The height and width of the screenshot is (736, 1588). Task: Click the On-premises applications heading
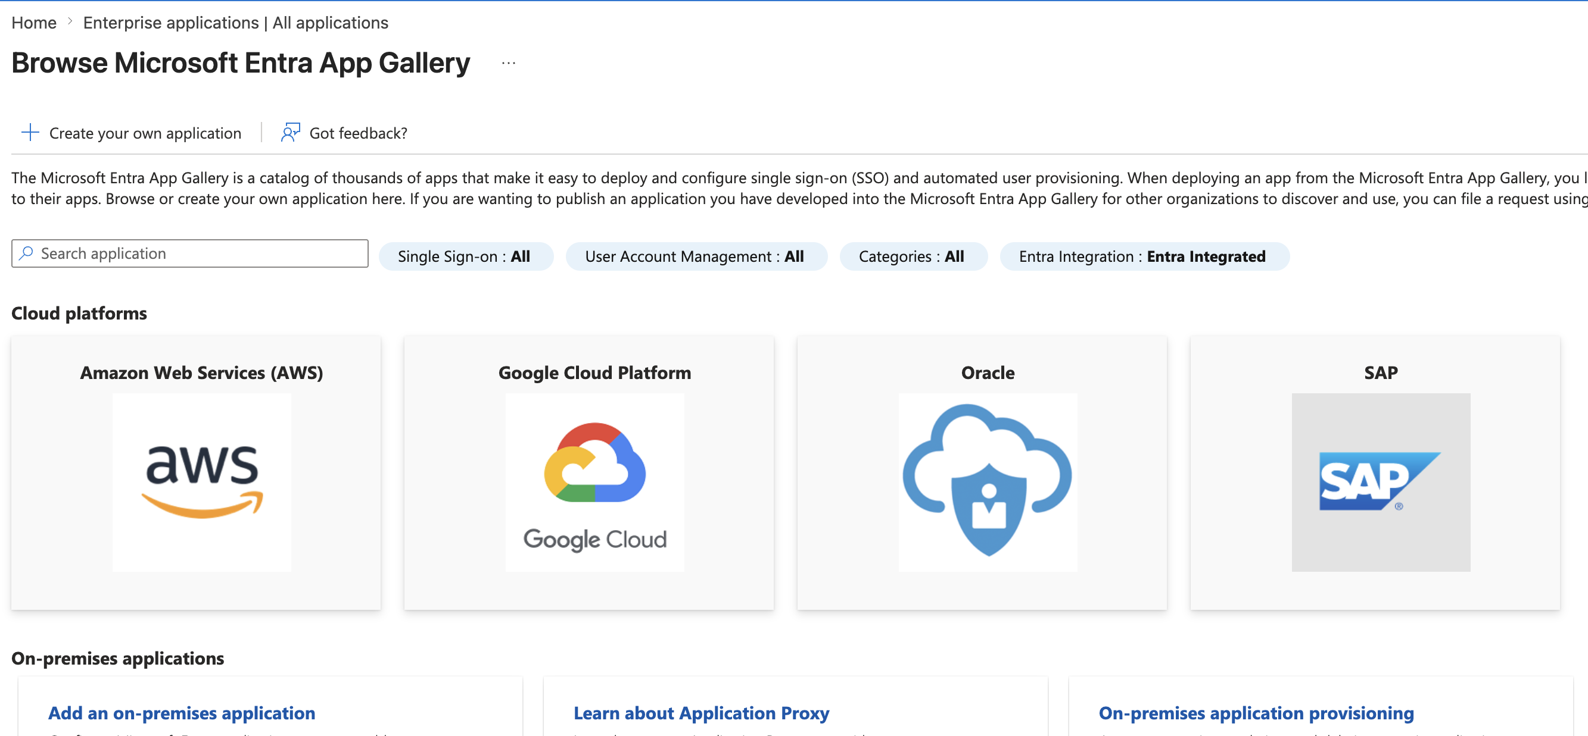click(x=118, y=658)
